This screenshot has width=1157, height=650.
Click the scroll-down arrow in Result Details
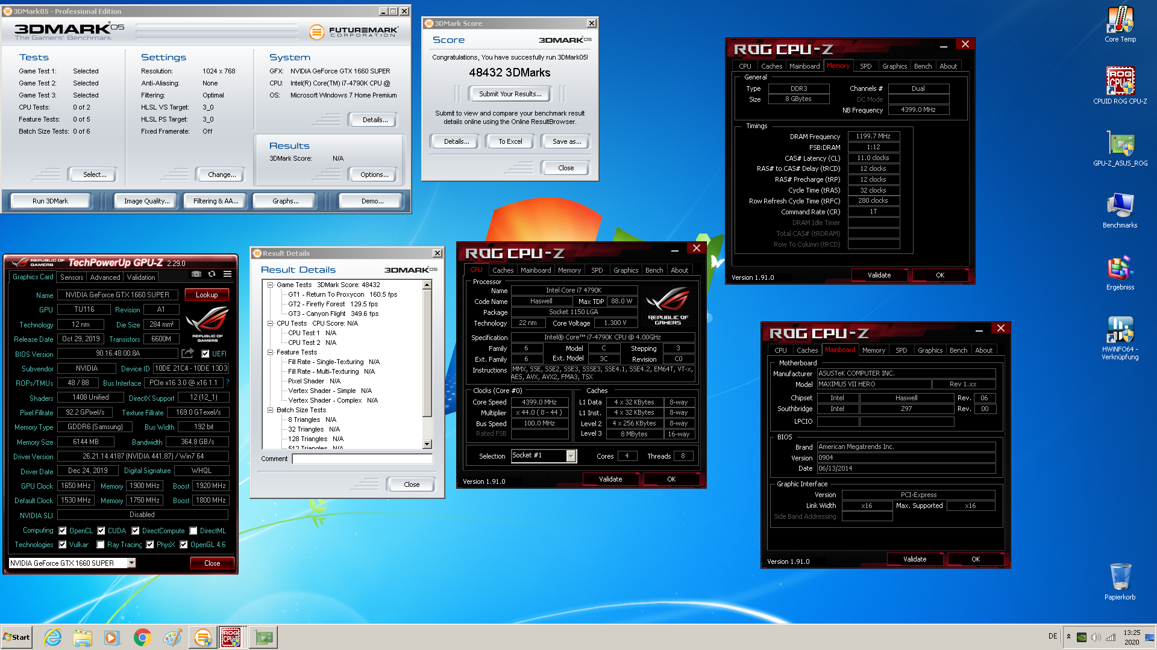tap(427, 444)
